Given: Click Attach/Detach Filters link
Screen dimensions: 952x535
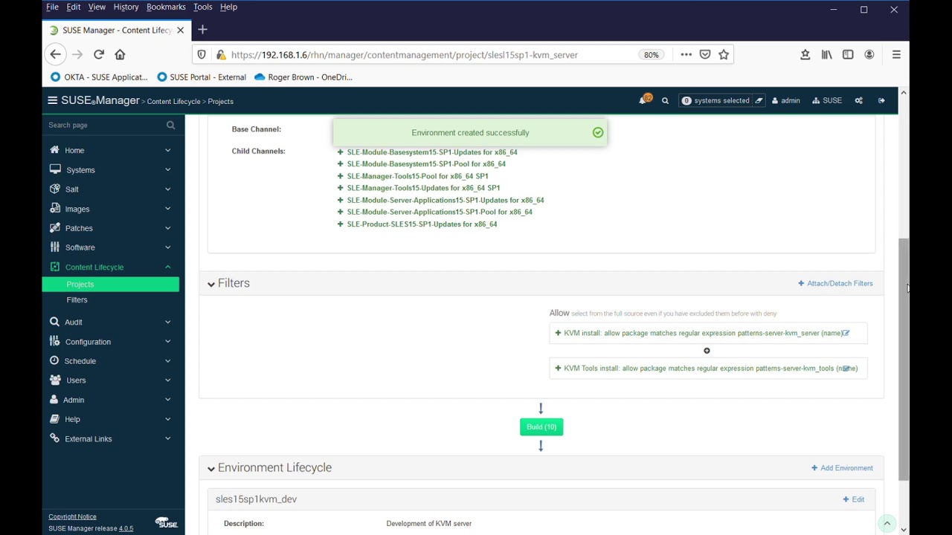Looking at the screenshot, I should coord(835,283).
